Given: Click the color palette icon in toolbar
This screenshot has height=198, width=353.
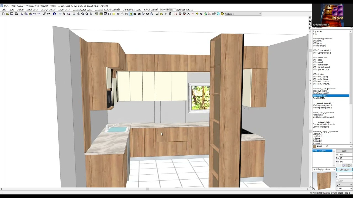Looking at the screenshot, I should click(222, 14).
